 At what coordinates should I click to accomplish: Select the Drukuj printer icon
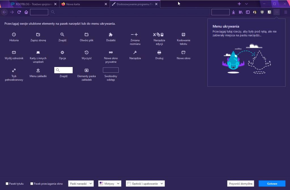tap(159, 52)
